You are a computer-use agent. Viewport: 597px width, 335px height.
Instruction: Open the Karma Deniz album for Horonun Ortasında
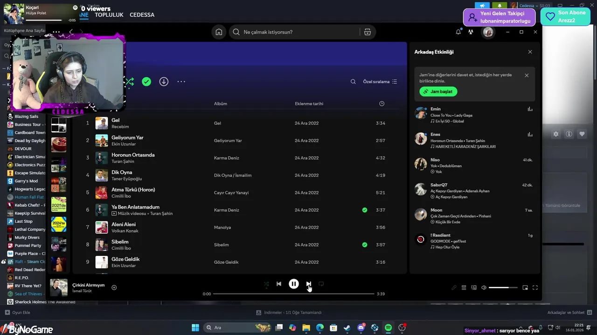coord(227,158)
